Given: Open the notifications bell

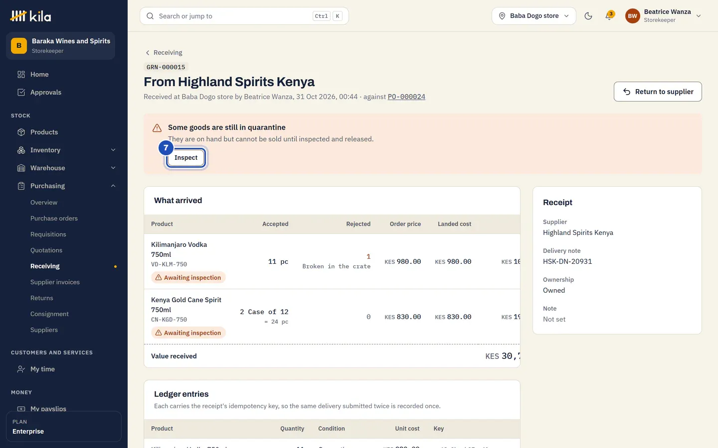Looking at the screenshot, I should [609, 16].
